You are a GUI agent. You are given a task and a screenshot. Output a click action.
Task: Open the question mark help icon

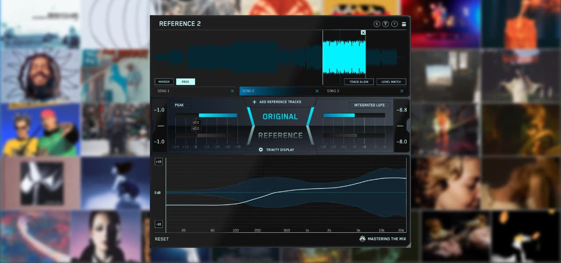point(395,24)
